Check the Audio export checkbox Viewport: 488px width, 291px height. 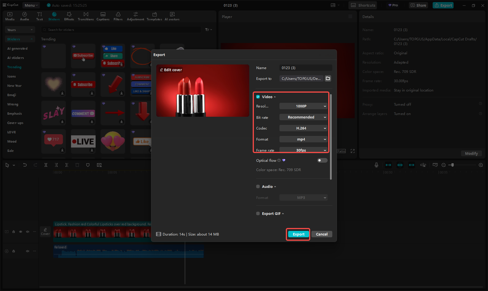[x=258, y=186]
